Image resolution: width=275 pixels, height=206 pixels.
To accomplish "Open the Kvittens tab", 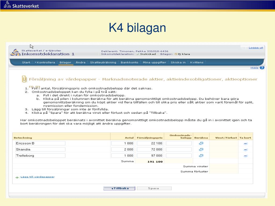I will pyautogui.click(x=197, y=62).
